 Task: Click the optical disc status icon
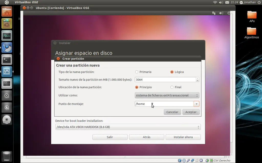coord(184,160)
